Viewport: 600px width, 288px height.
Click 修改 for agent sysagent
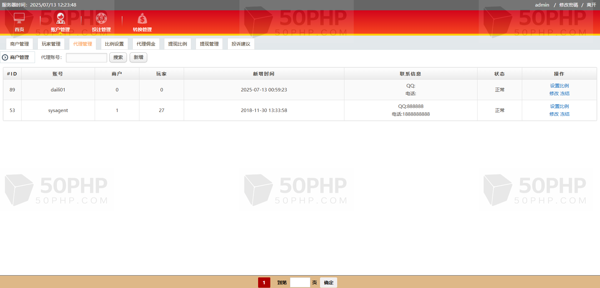click(x=554, y=114)
